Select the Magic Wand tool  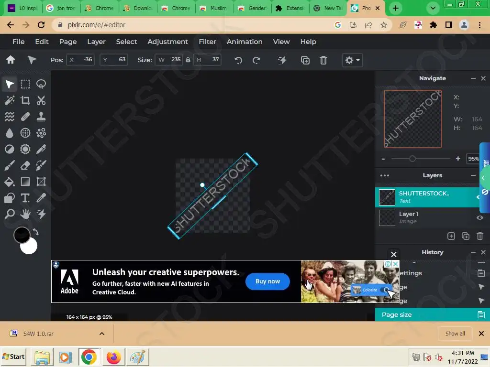tap(10, 100)
